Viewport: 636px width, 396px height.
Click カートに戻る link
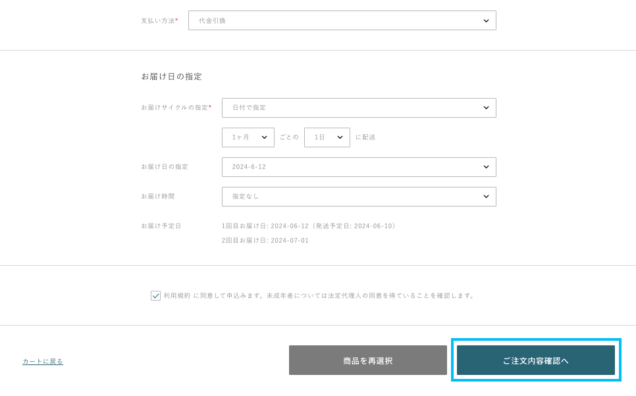coord(43,361)
